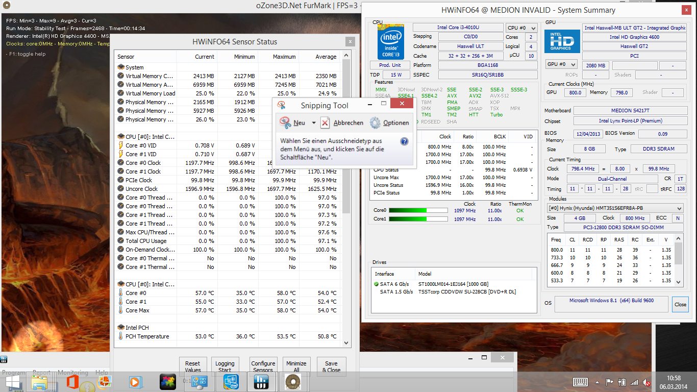Select the Core Max temperature row

227,310
